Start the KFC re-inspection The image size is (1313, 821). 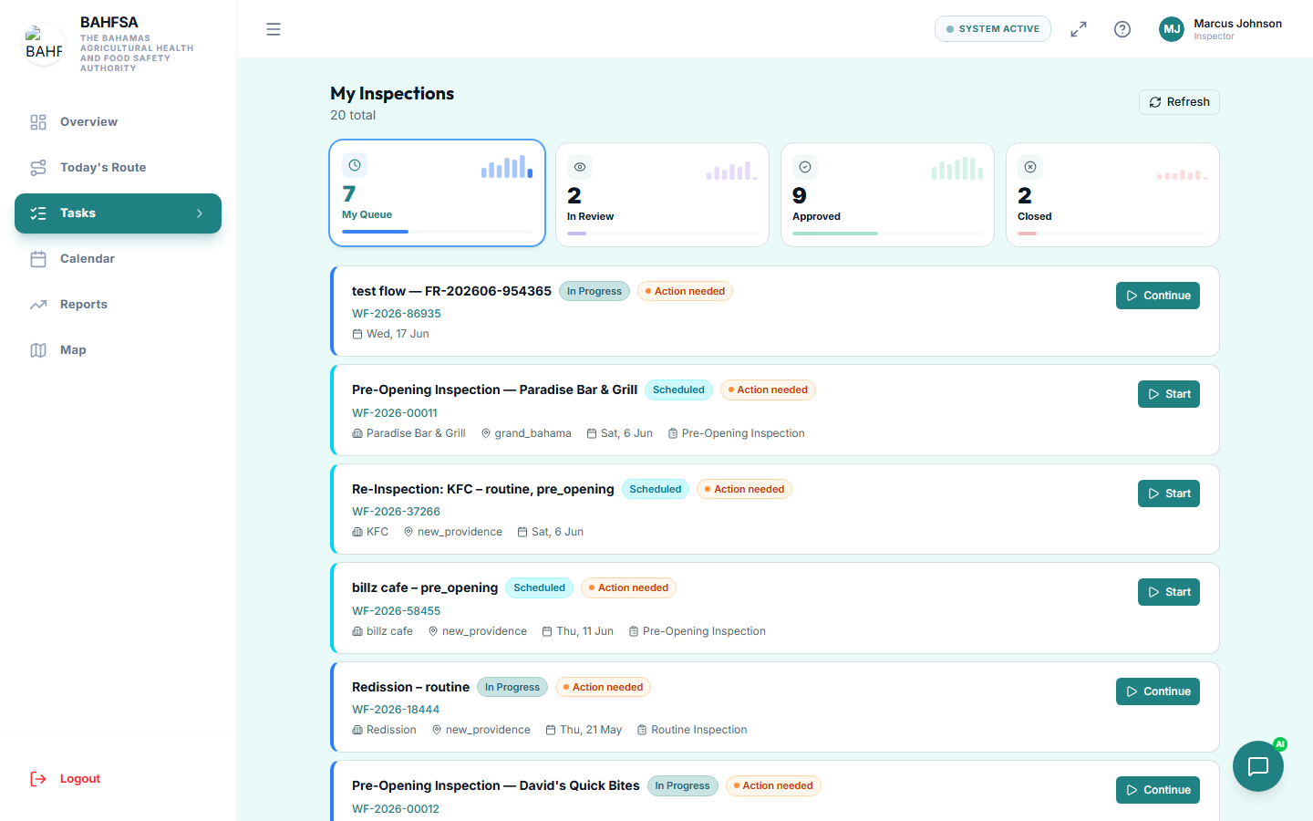[x=1169, y=494]
